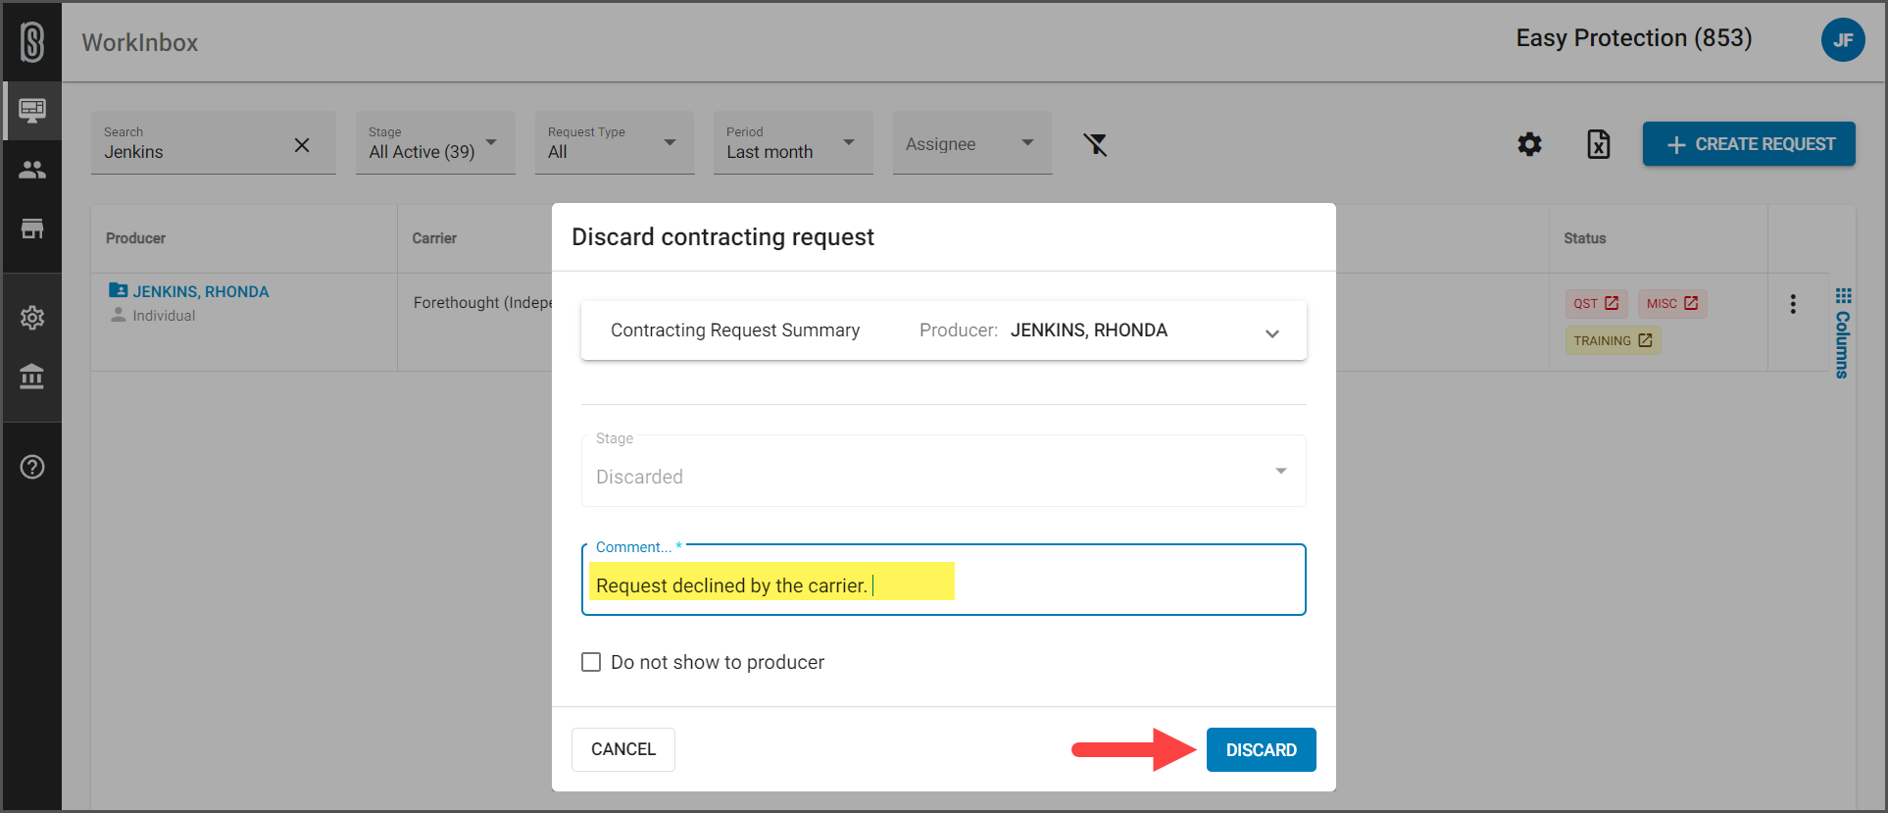Open the Stage Discarded dropdown in dialog

pos(944,471)
